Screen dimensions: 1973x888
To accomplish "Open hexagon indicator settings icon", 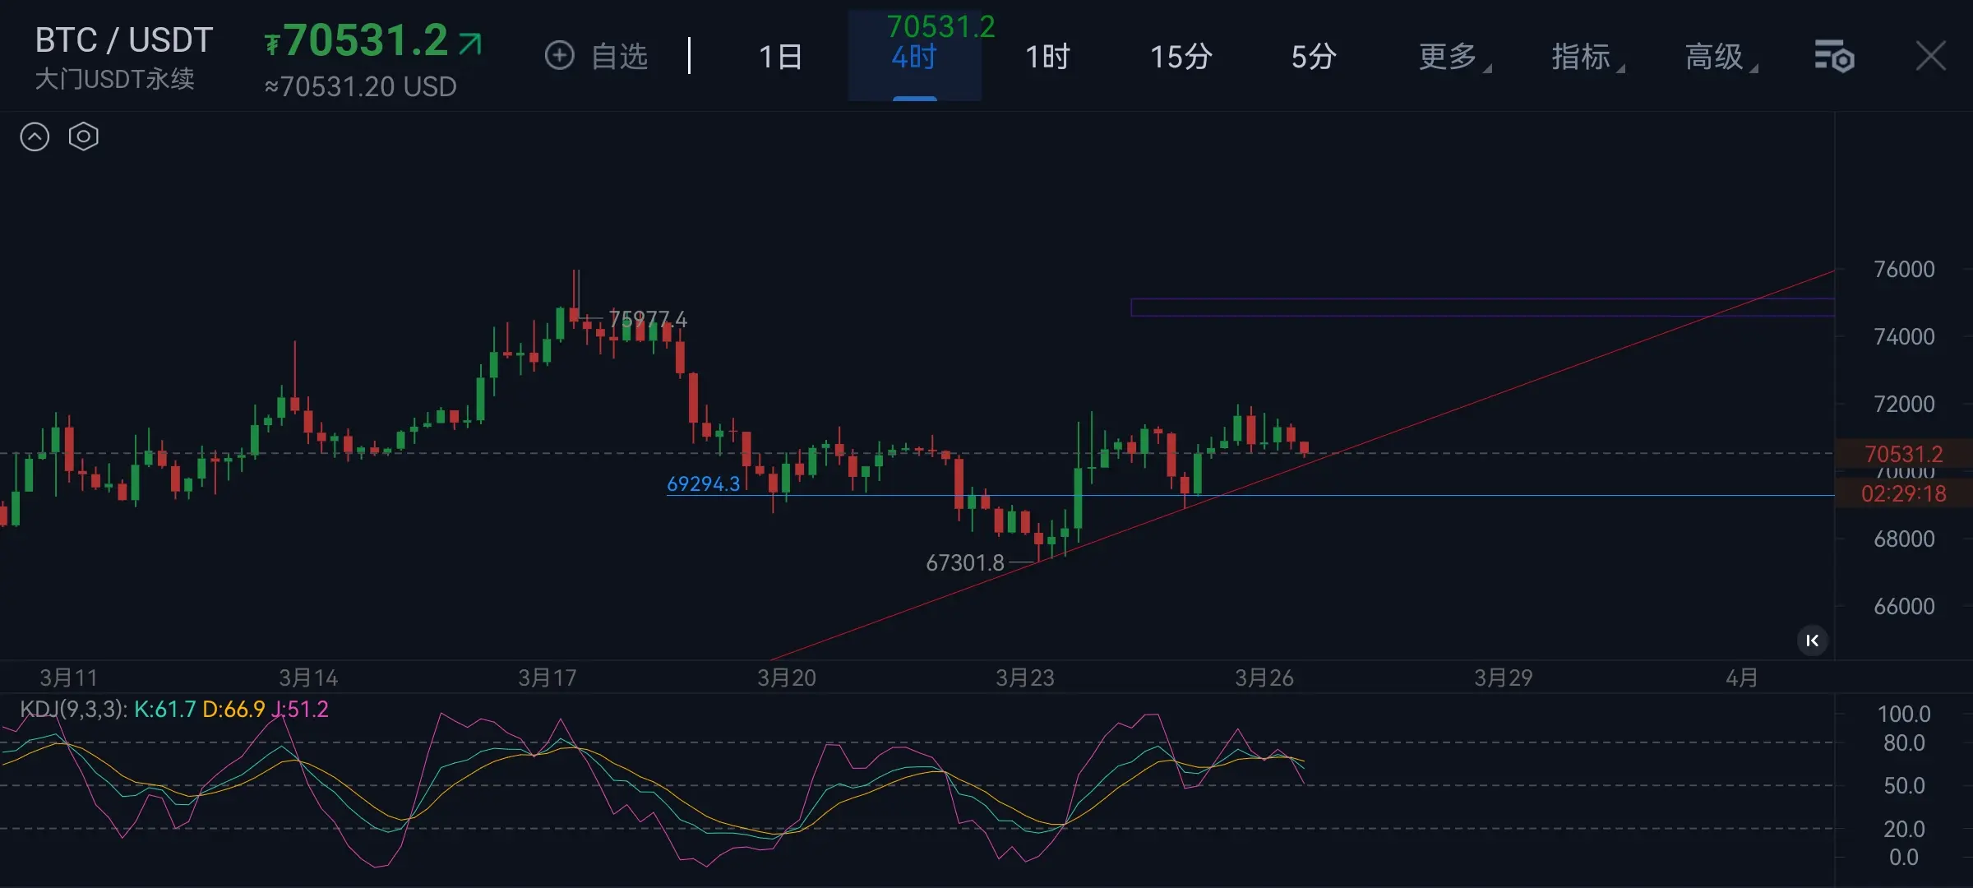I will 83,136.
